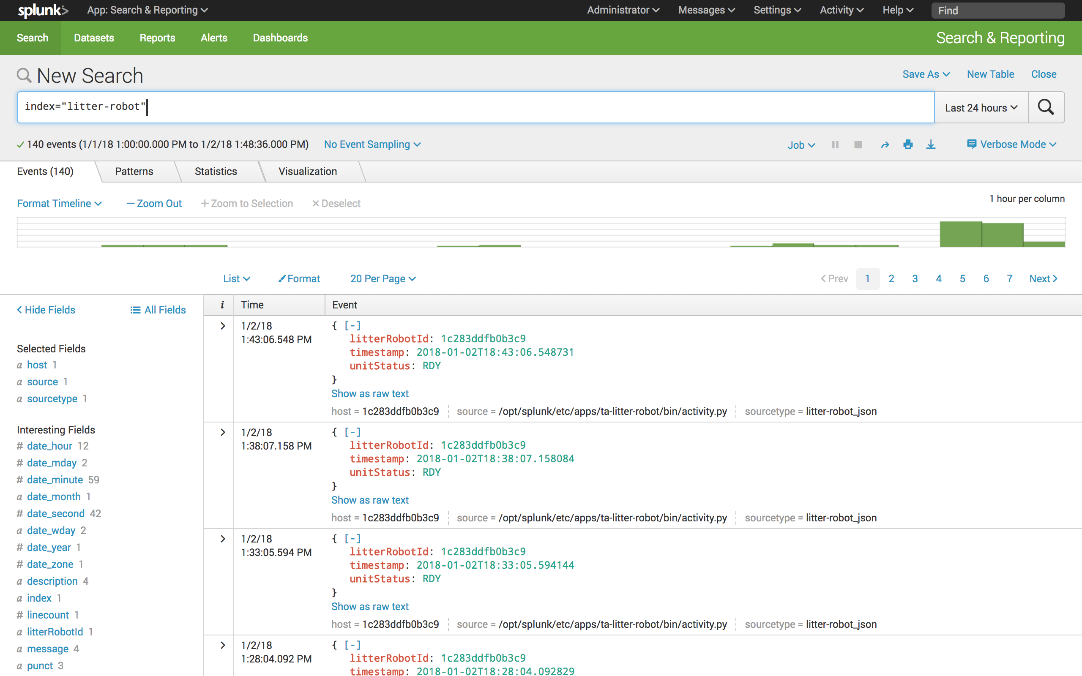Click Next page link
Image resolution: width=1082 pixels, height=676 pixels.
(1043, 278)
